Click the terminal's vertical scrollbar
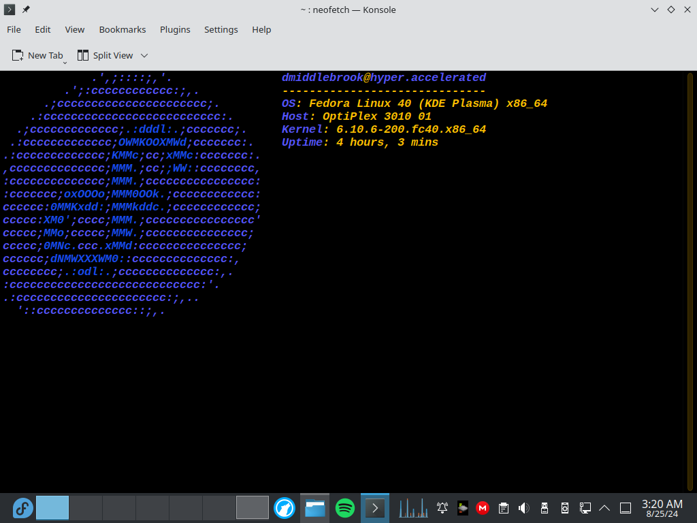697x523 pixels. [x=690, y=281]
